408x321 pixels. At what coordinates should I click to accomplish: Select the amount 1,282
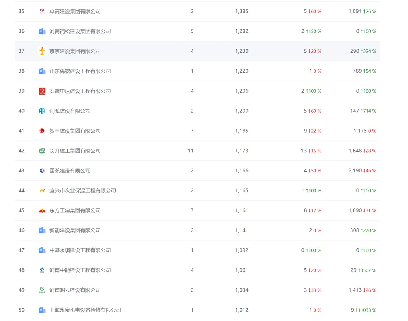[242, 31]
